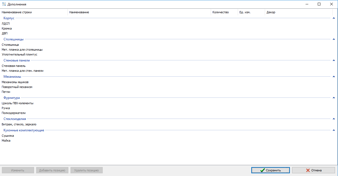This screenshot has width=338, height=176.
Task: Collapse the Столешницы group arrow
Action: 334,39
